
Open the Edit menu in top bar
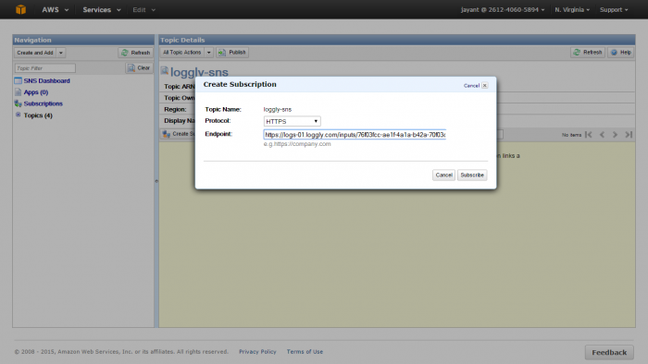click(143, 9)
